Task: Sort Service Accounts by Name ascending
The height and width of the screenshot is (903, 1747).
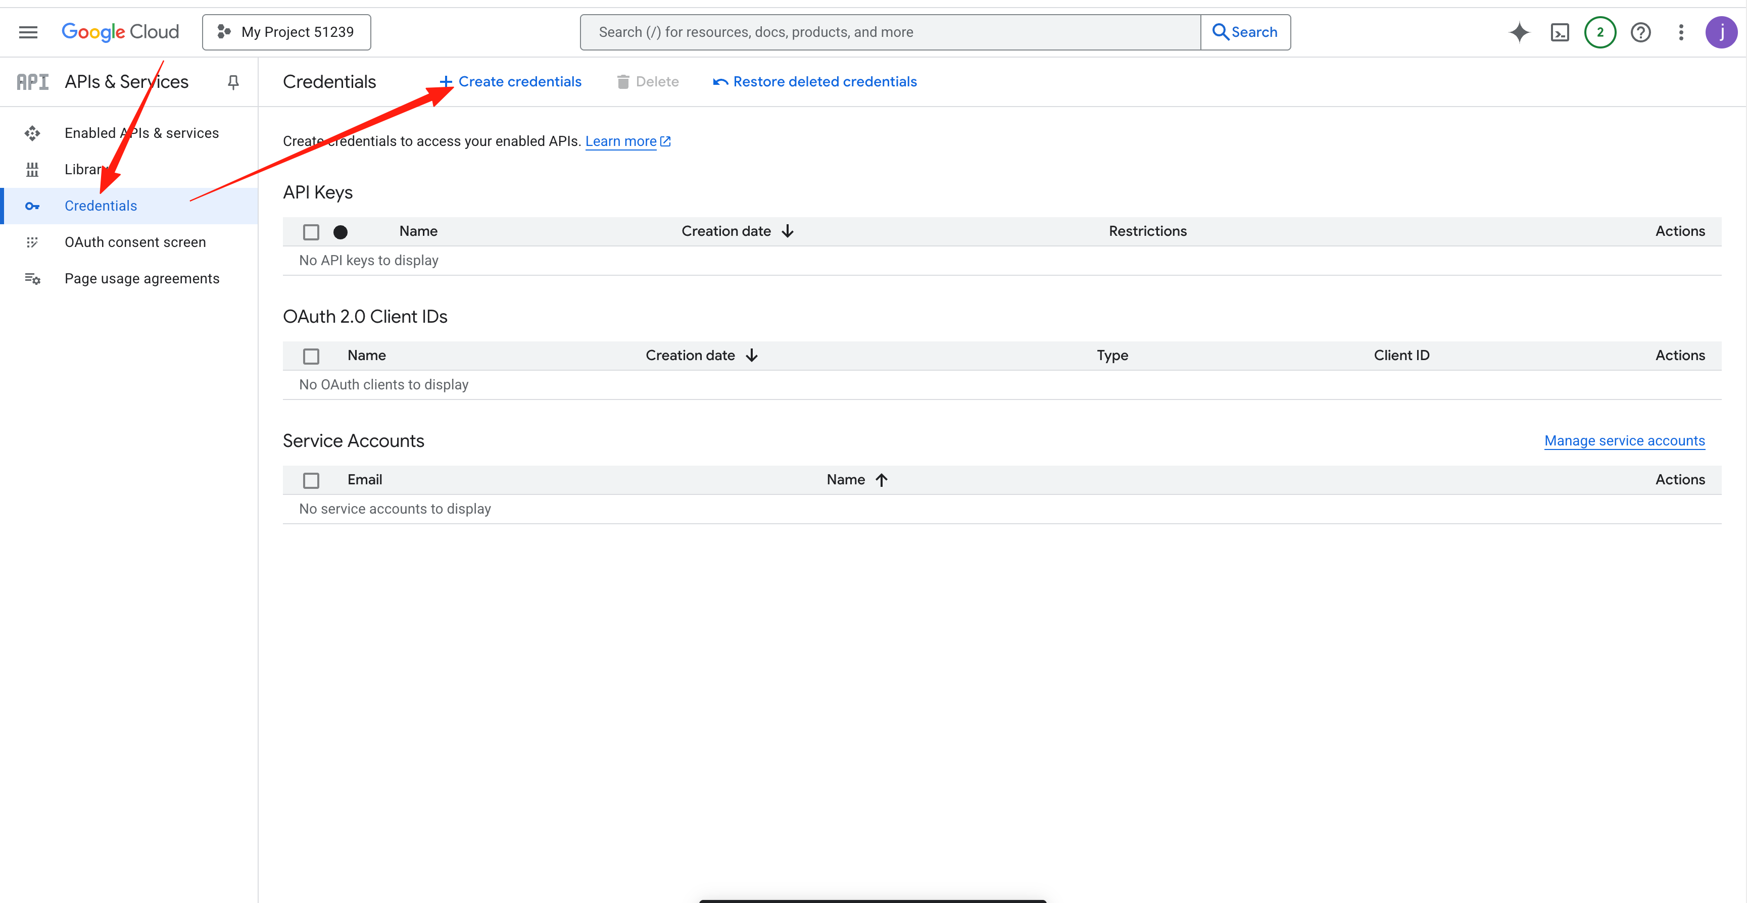Action: (857, 479)
